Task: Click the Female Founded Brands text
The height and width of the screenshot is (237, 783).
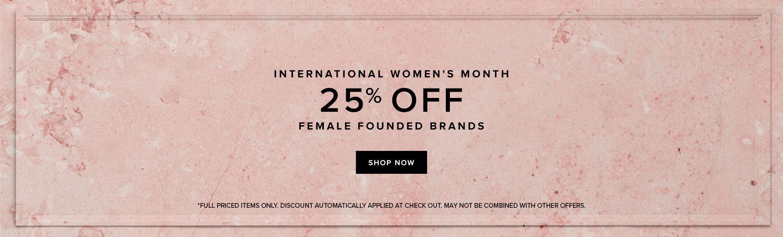Action: (x=391, y=126)
